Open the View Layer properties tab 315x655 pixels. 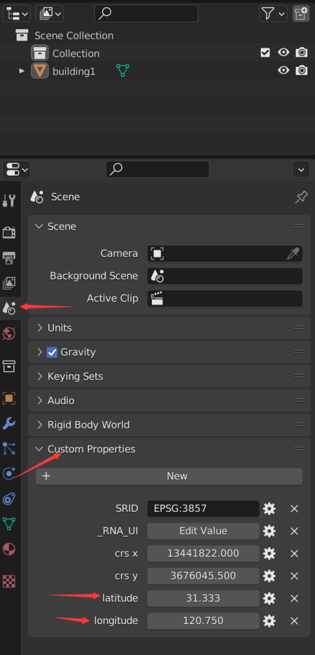pyautogui.click(x=9, y=283)
